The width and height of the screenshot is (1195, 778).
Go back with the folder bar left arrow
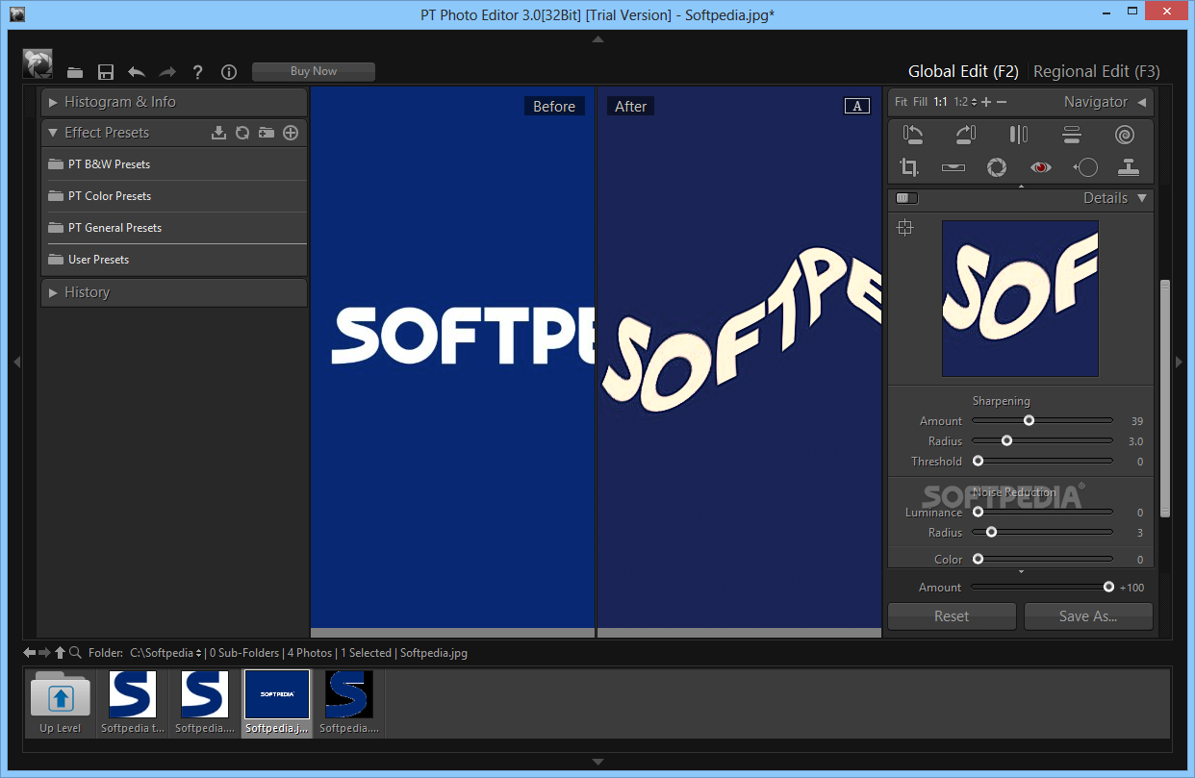30,652
